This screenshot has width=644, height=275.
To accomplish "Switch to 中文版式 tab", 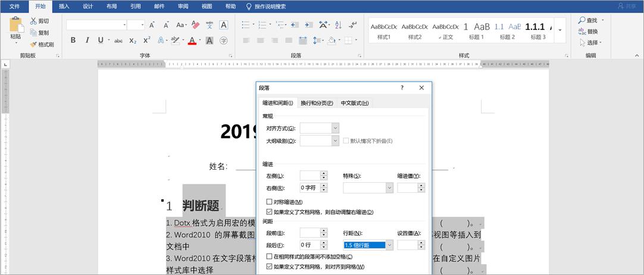I will tap(355, 103).
